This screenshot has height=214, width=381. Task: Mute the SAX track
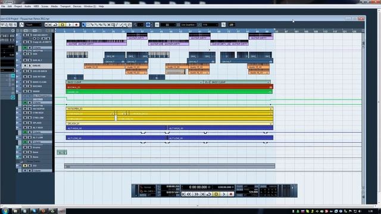pyautogui.click(x=25, y=54)
